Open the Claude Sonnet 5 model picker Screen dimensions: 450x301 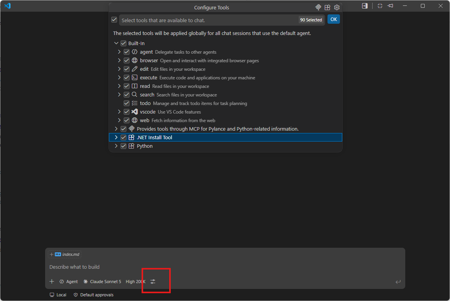coord(102,282)
